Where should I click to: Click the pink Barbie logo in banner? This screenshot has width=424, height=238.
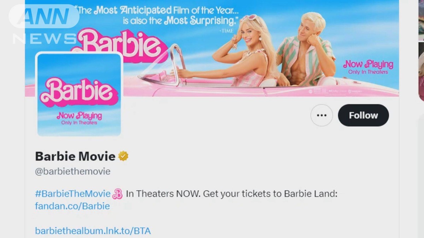120,44
